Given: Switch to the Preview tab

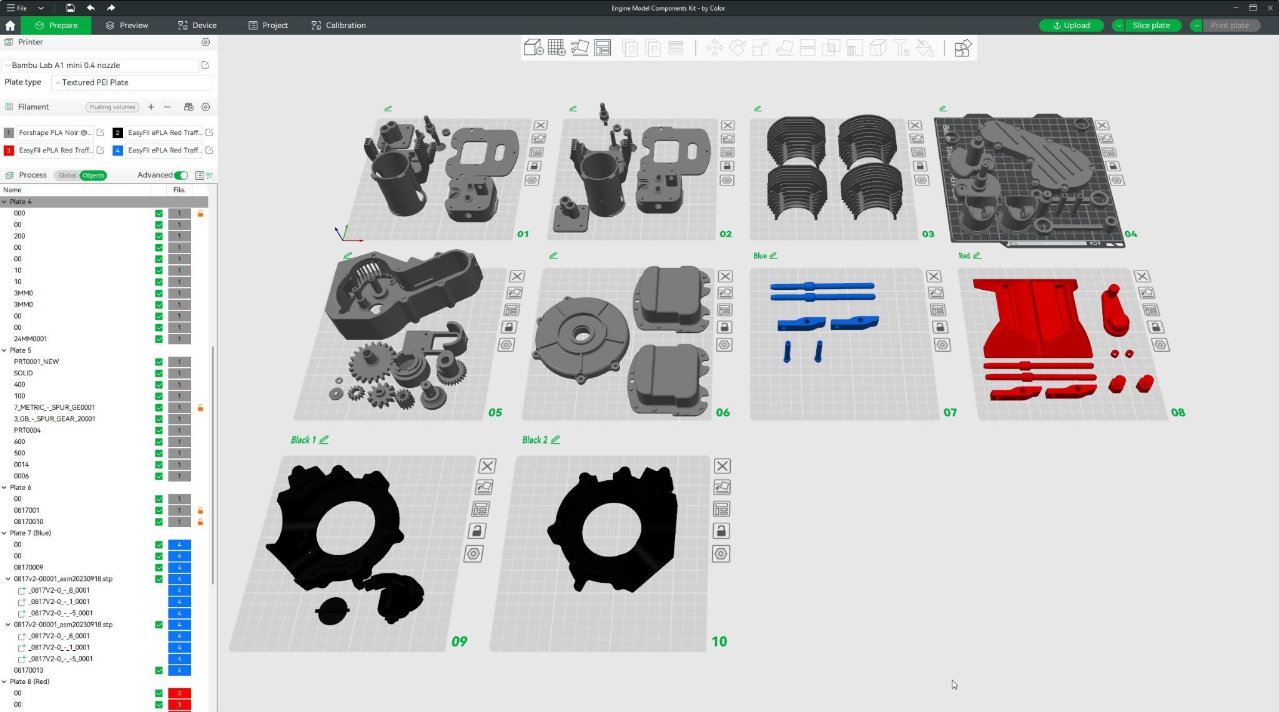Looking at the screenshot, I should tap(127, 26).
